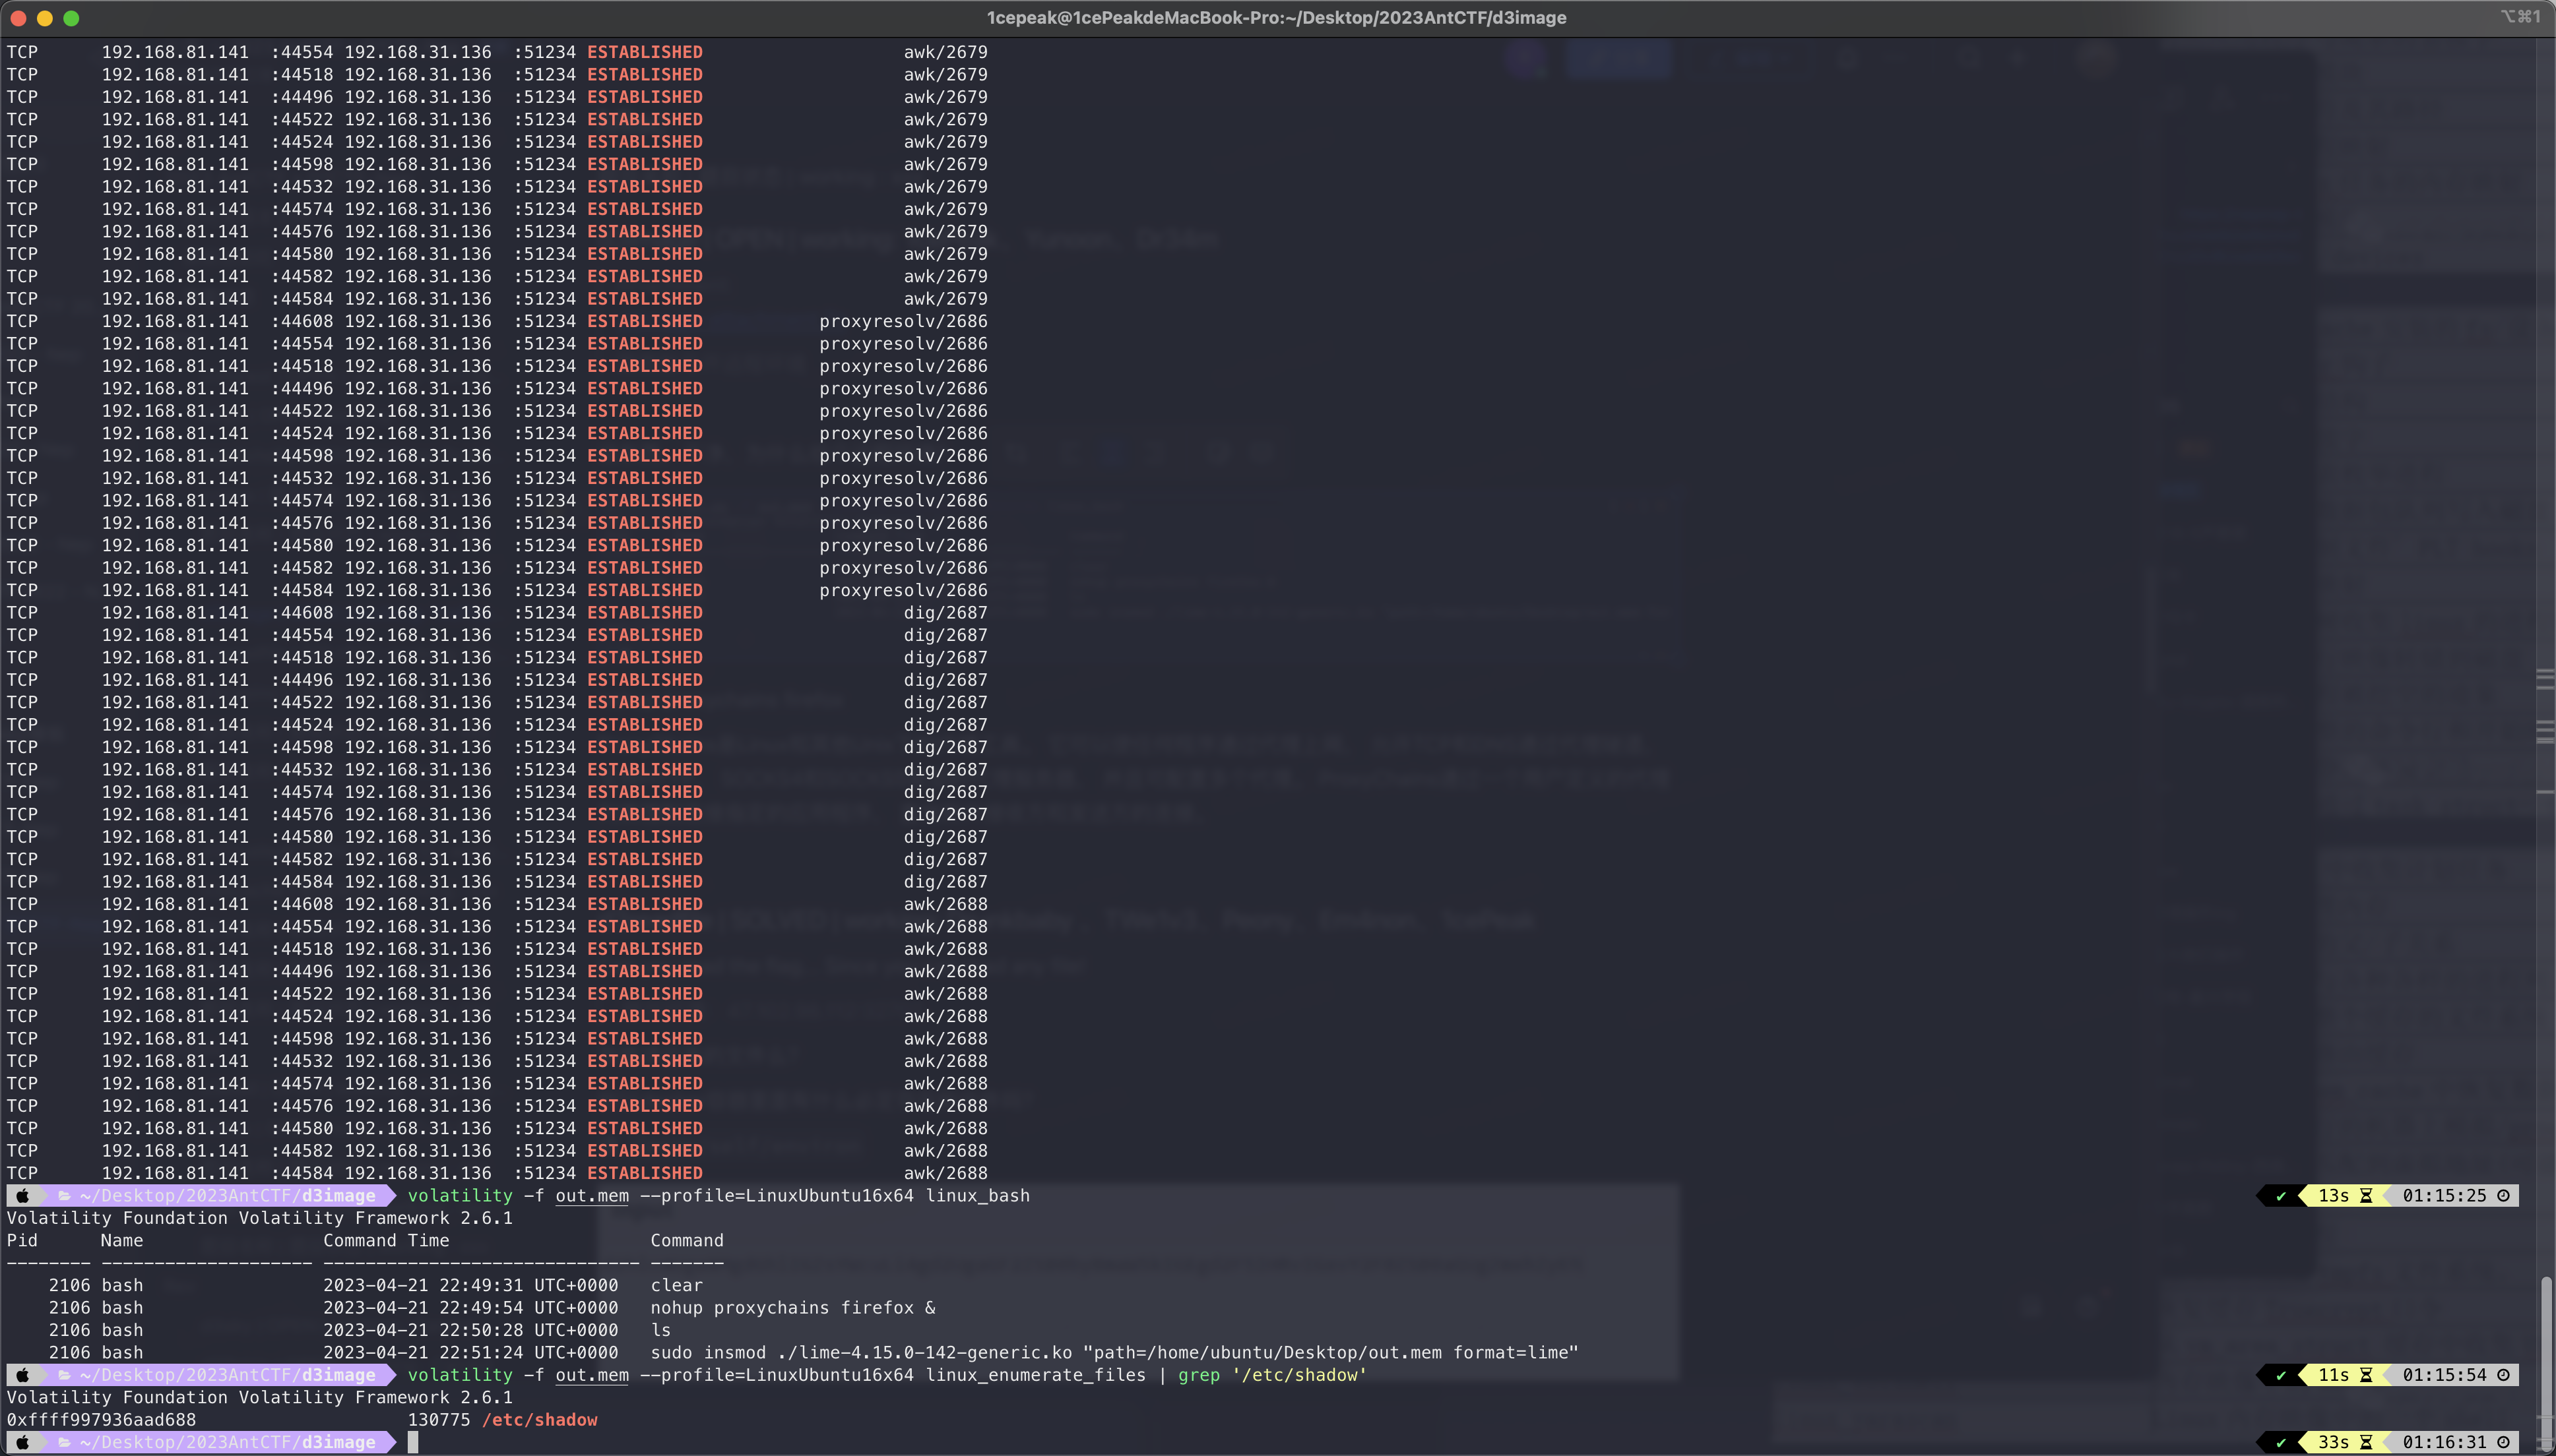Click the clock icon after 01:16:31

click(x=2503, y=1442)
